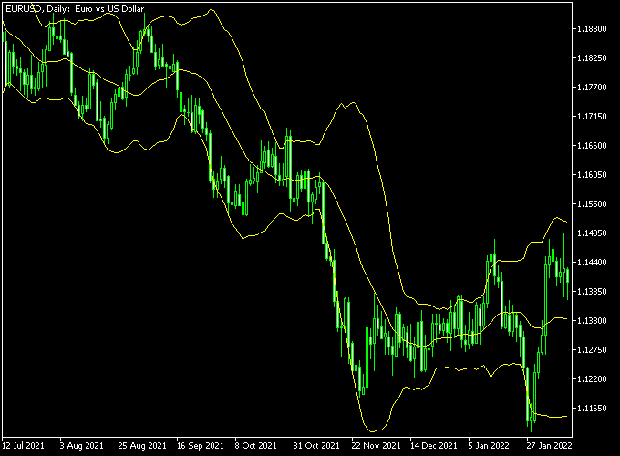Click the '8 Oct 2021' date label
620x456 pixels.
click(x=256, y=446)
